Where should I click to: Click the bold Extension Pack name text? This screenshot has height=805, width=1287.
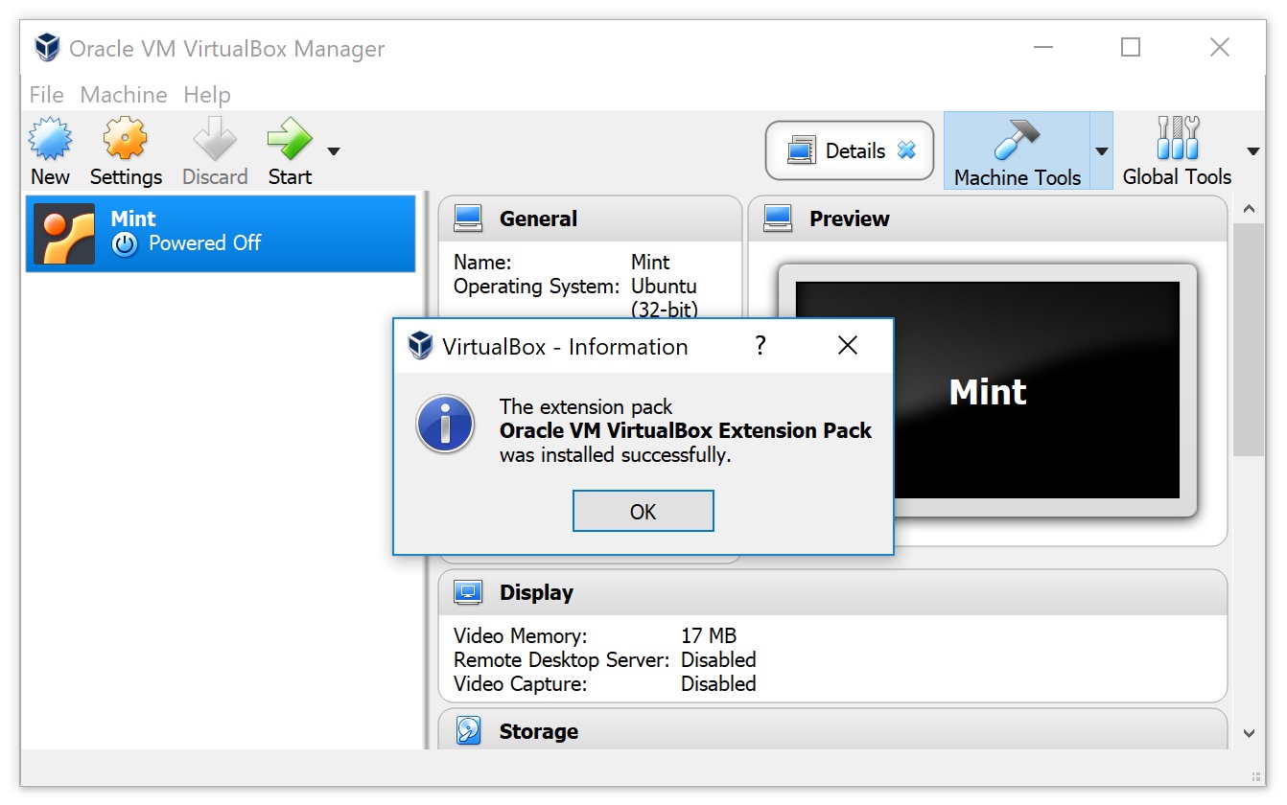686,430
